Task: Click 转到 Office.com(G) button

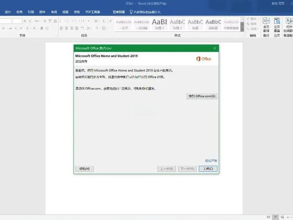Action: pos(202,96)
